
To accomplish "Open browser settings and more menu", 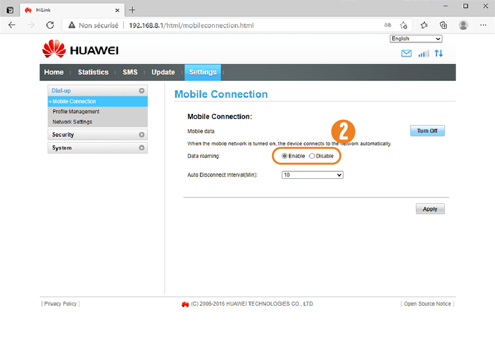I will point(483,25).
